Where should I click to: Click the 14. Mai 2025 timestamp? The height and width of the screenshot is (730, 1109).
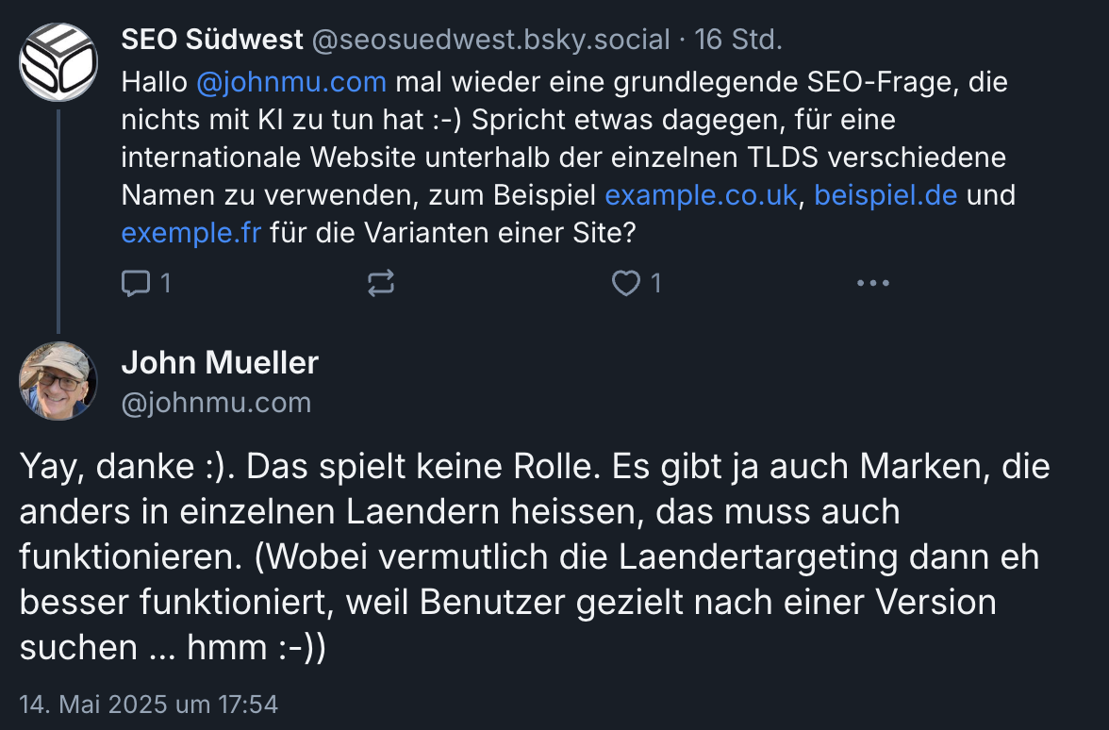click(150, 704)
